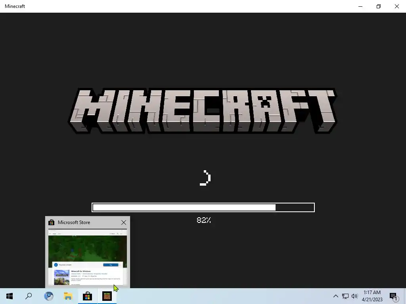Open the Action Center notifications icon
Image resolution: width=406 pixels, height=304 pixels.
(x=394, y=296)
